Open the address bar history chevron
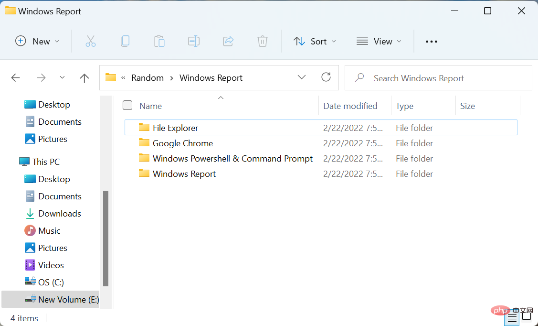Viewport: 538px width, 326px height. (302, 77)
